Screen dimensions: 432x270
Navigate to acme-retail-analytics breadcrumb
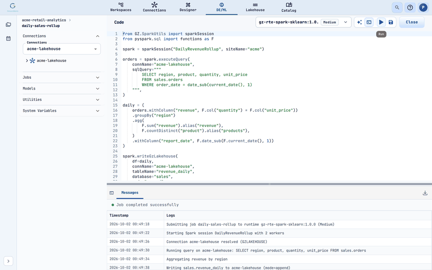(x=44, y=20)
